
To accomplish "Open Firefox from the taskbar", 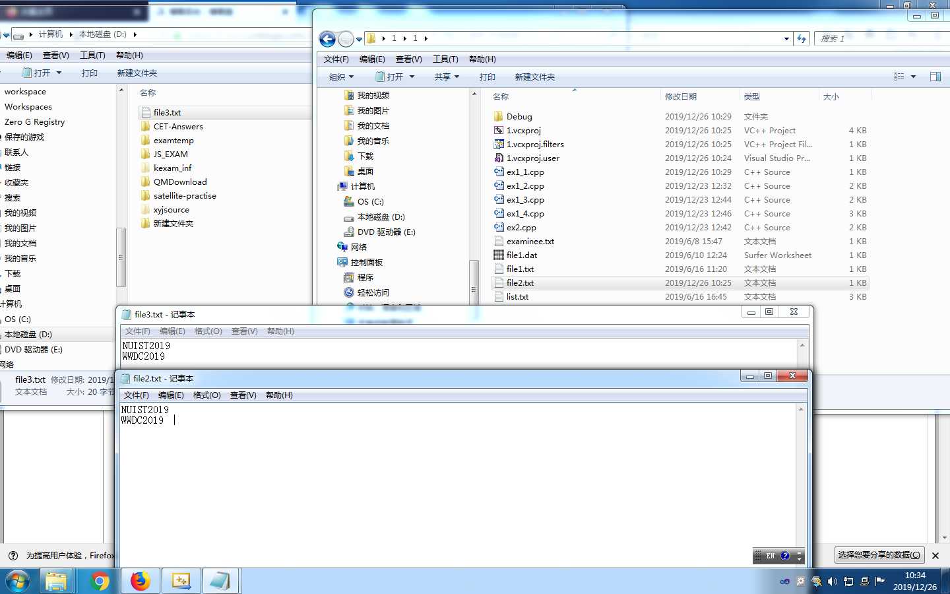I will [140, 581].
